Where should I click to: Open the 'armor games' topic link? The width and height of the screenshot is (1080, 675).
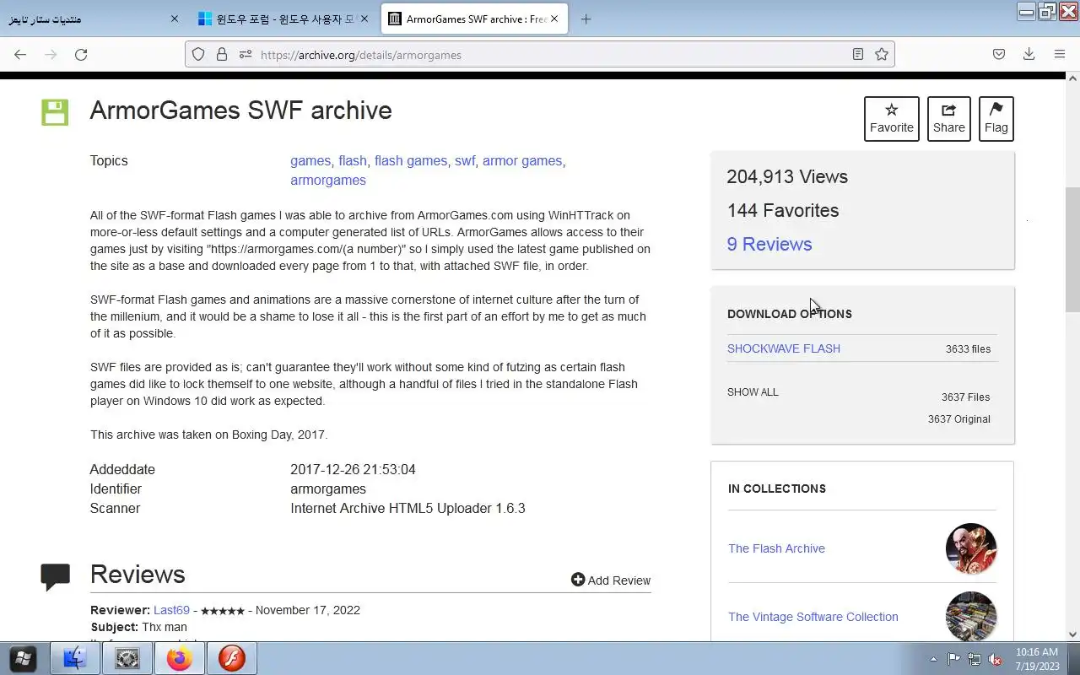coord(522,160)
